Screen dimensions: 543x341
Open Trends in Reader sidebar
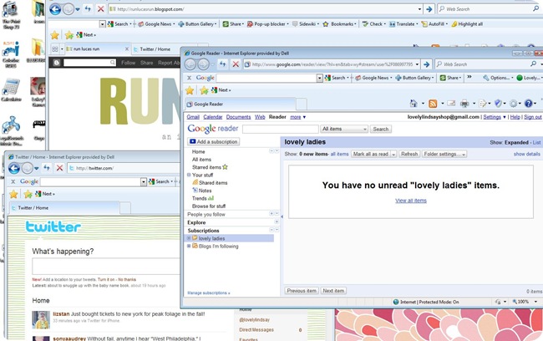point(203,198)
